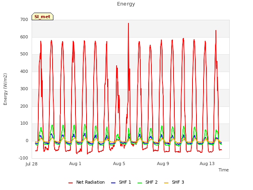
Task: Click the Jul 28 x-axis tick label
Action: [x=32, y=164]
